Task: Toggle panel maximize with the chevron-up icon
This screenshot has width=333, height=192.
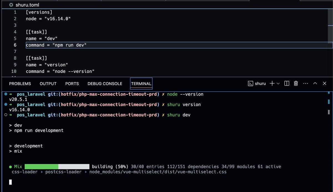Action: pos(315,83)
